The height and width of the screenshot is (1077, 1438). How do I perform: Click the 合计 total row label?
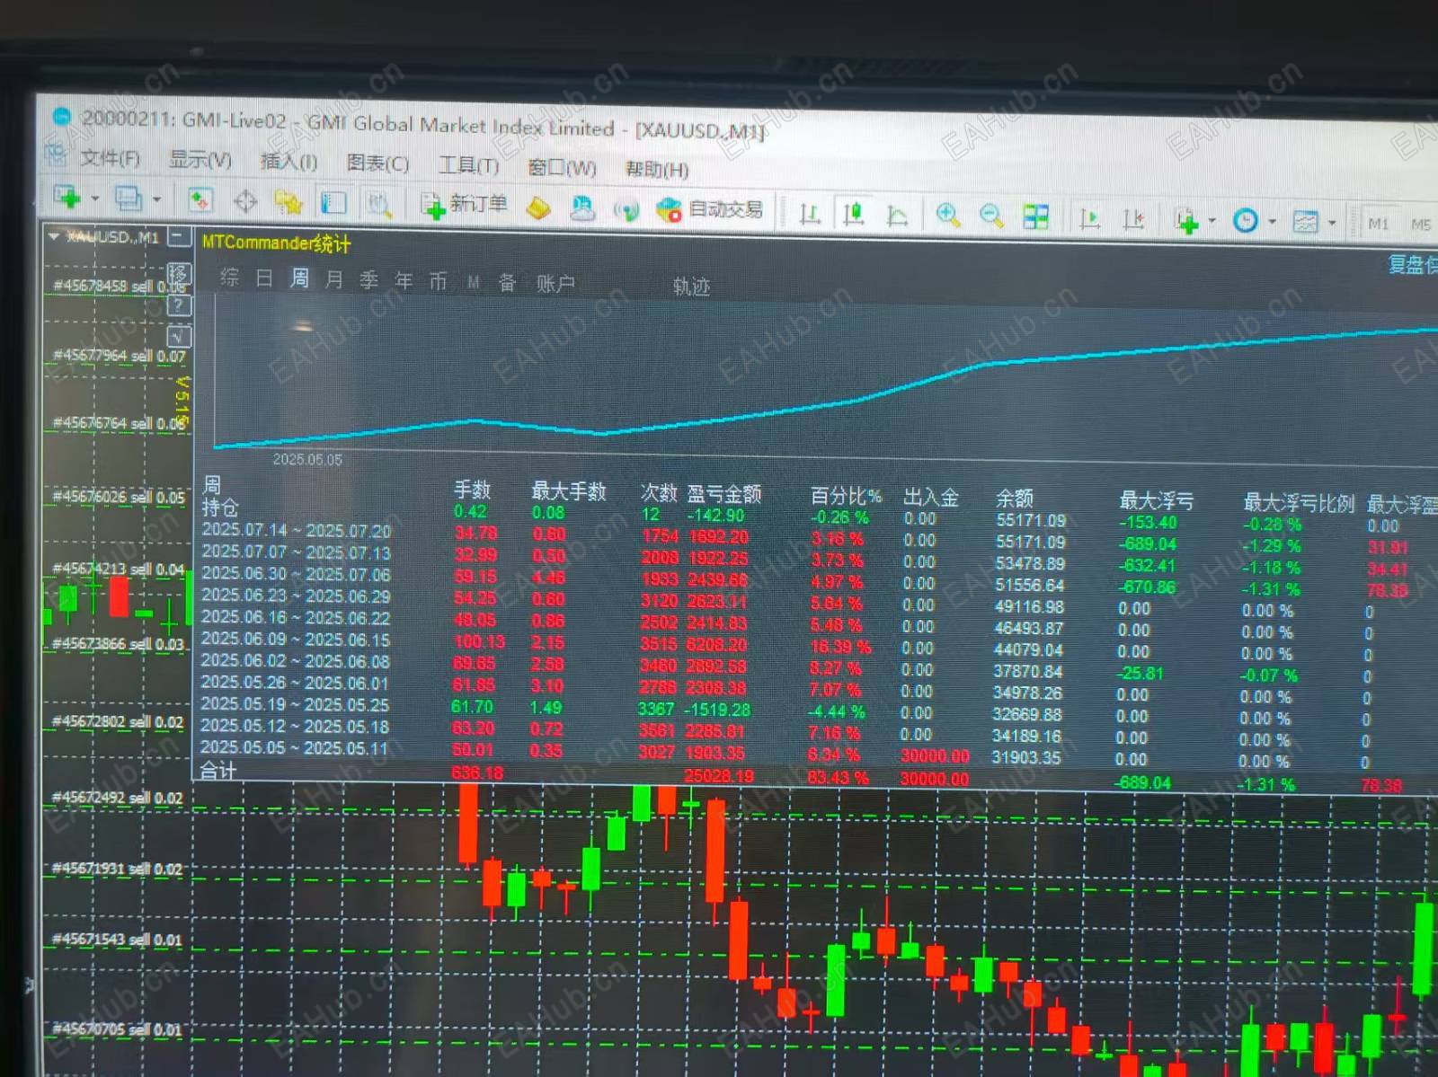click(218, 771)
